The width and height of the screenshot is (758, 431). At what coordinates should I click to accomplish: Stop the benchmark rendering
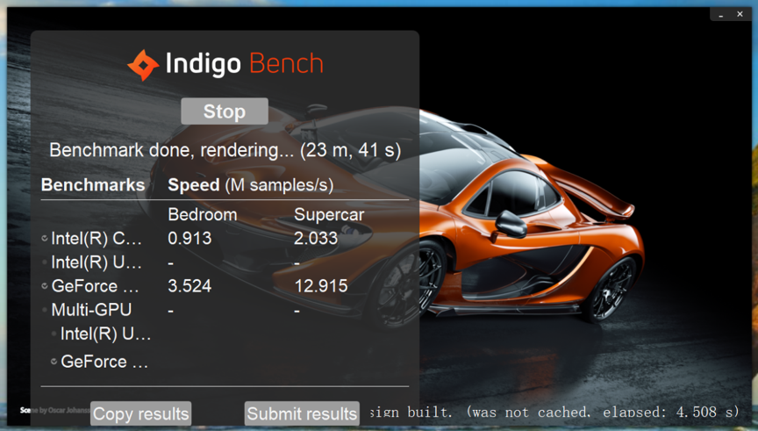click(x=225, y=111)
